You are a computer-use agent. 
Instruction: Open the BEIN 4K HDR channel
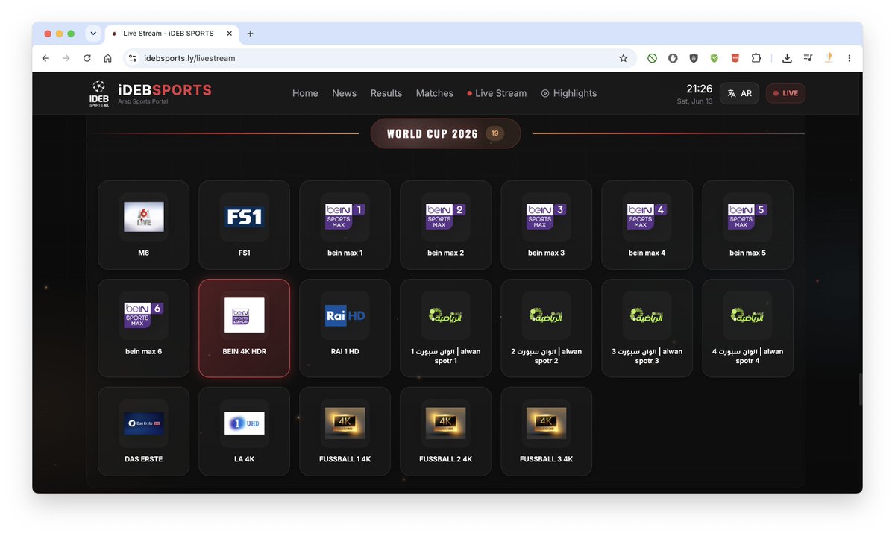tap(244, 328)
